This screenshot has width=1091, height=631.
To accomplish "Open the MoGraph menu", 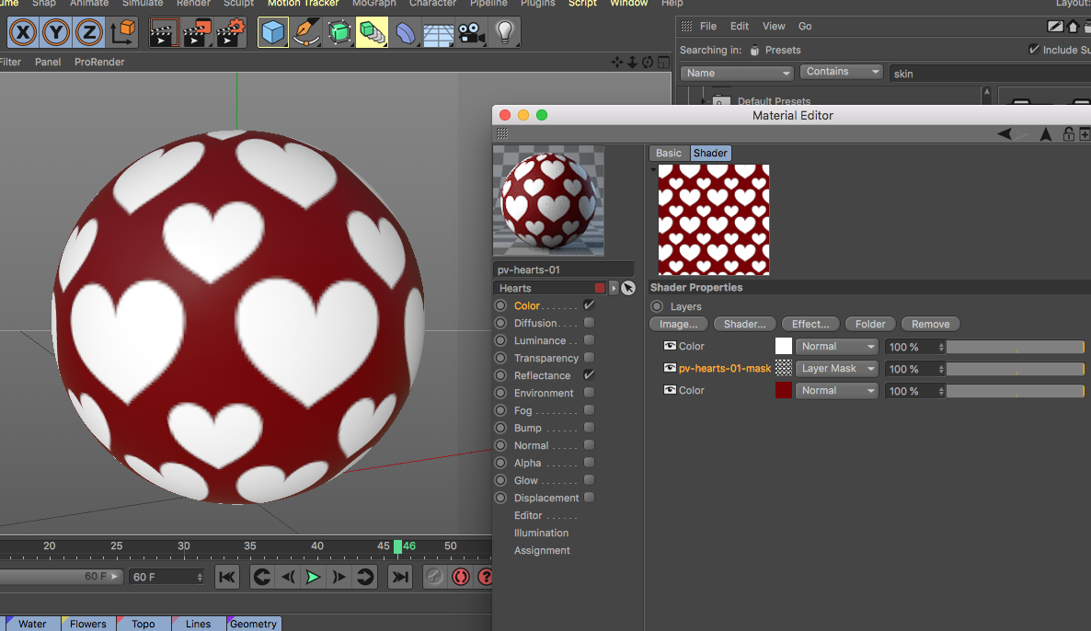I will coord(373,4).
